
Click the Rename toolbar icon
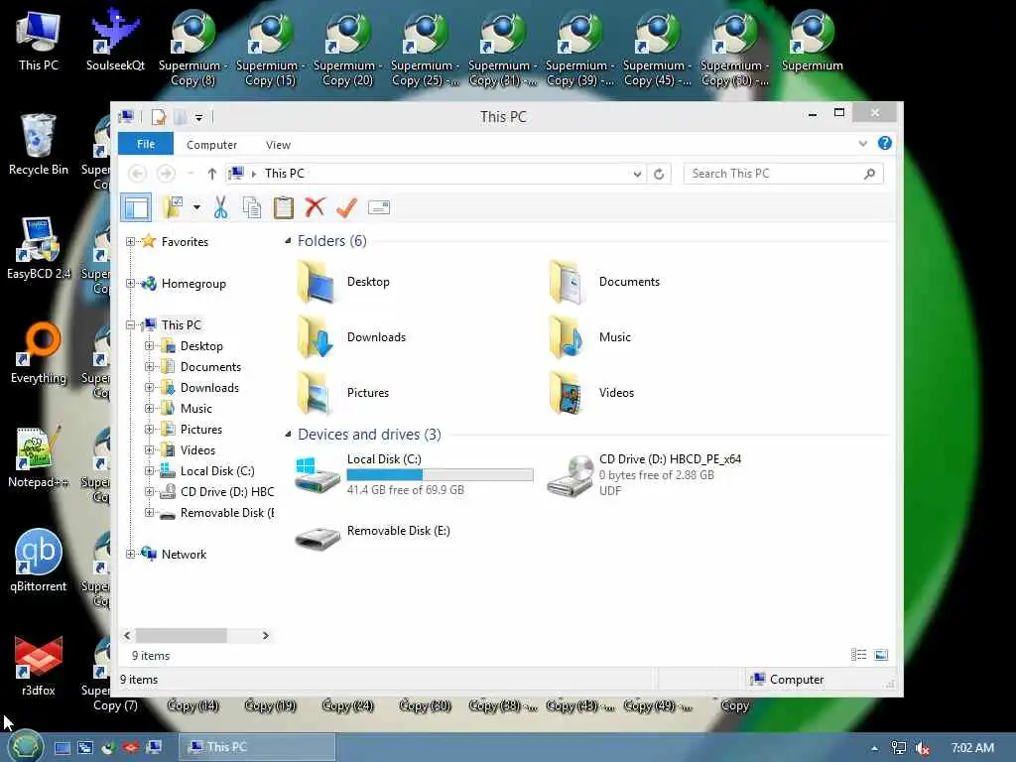pyautogui.click(x=378, y=207)
